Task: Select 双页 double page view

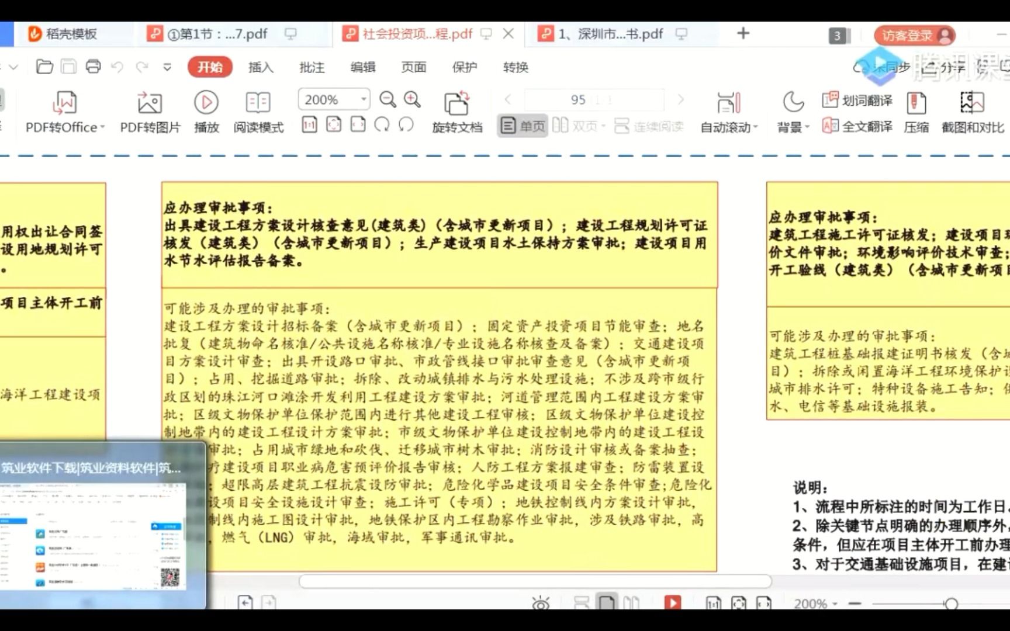Action: tap(575, 126)
